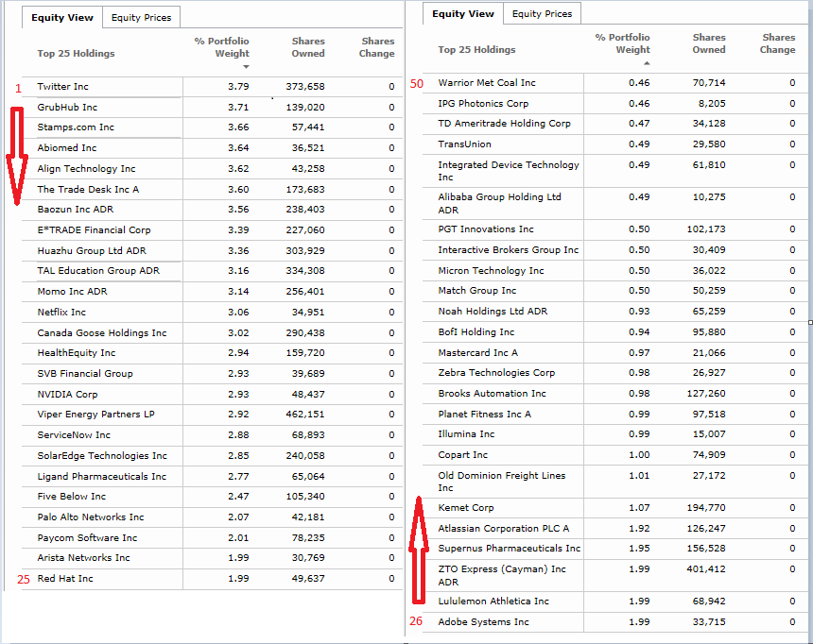Click descending sort arrow under left % Portfolio Weight
The height and width of the screenshot is (644, 813).
(247, 67)
